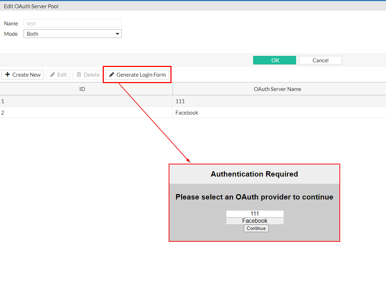Click the Create New button
This screenshot has width=386, height=298.
tap(23, 74)
